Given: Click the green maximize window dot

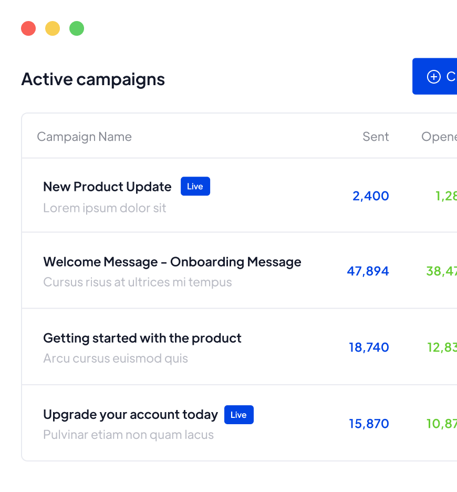Looking at the screenshot, I should click(x=77, y=28).
